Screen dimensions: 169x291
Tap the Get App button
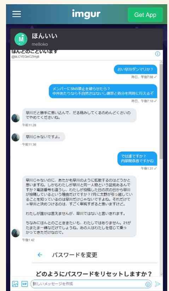tap(145, 15)
